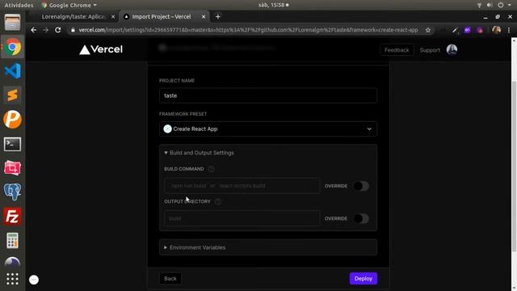Enable Build Command override toggle
Viewport: 517px width, 291px height.
point(361,186)
